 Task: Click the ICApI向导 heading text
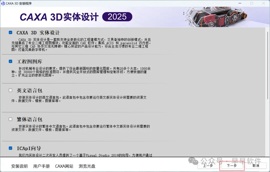point(29,148)
